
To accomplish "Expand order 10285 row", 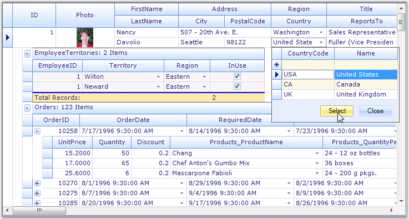I will 37,203.
